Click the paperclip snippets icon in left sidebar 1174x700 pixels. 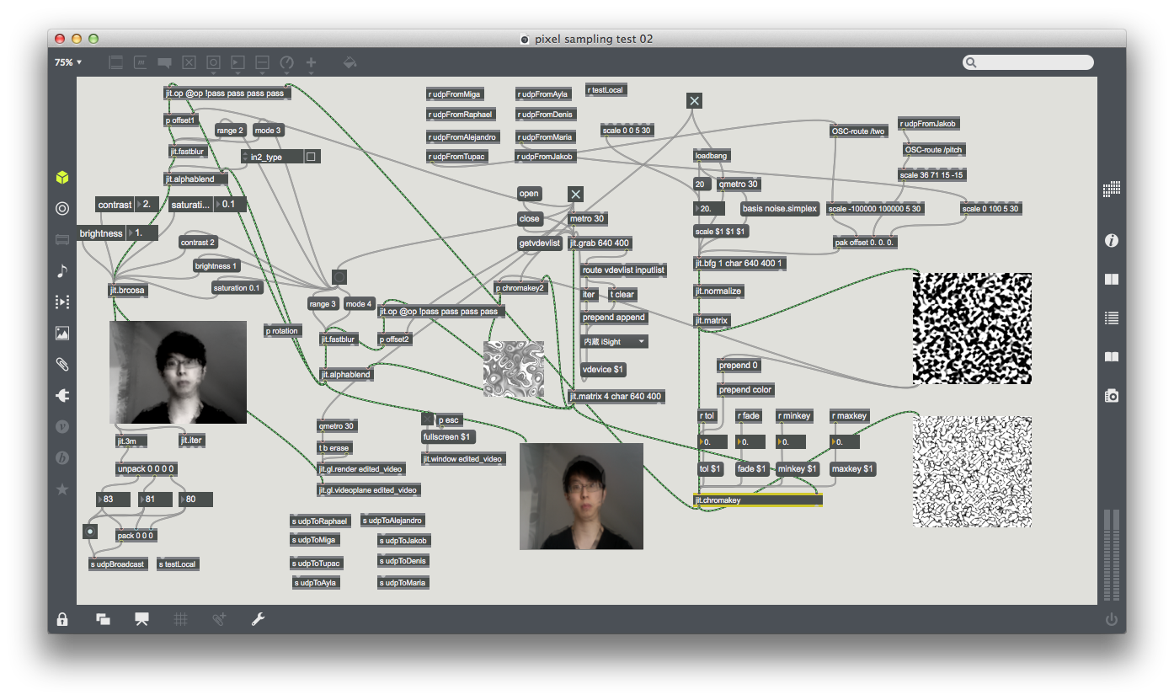(x=61, y=365)
